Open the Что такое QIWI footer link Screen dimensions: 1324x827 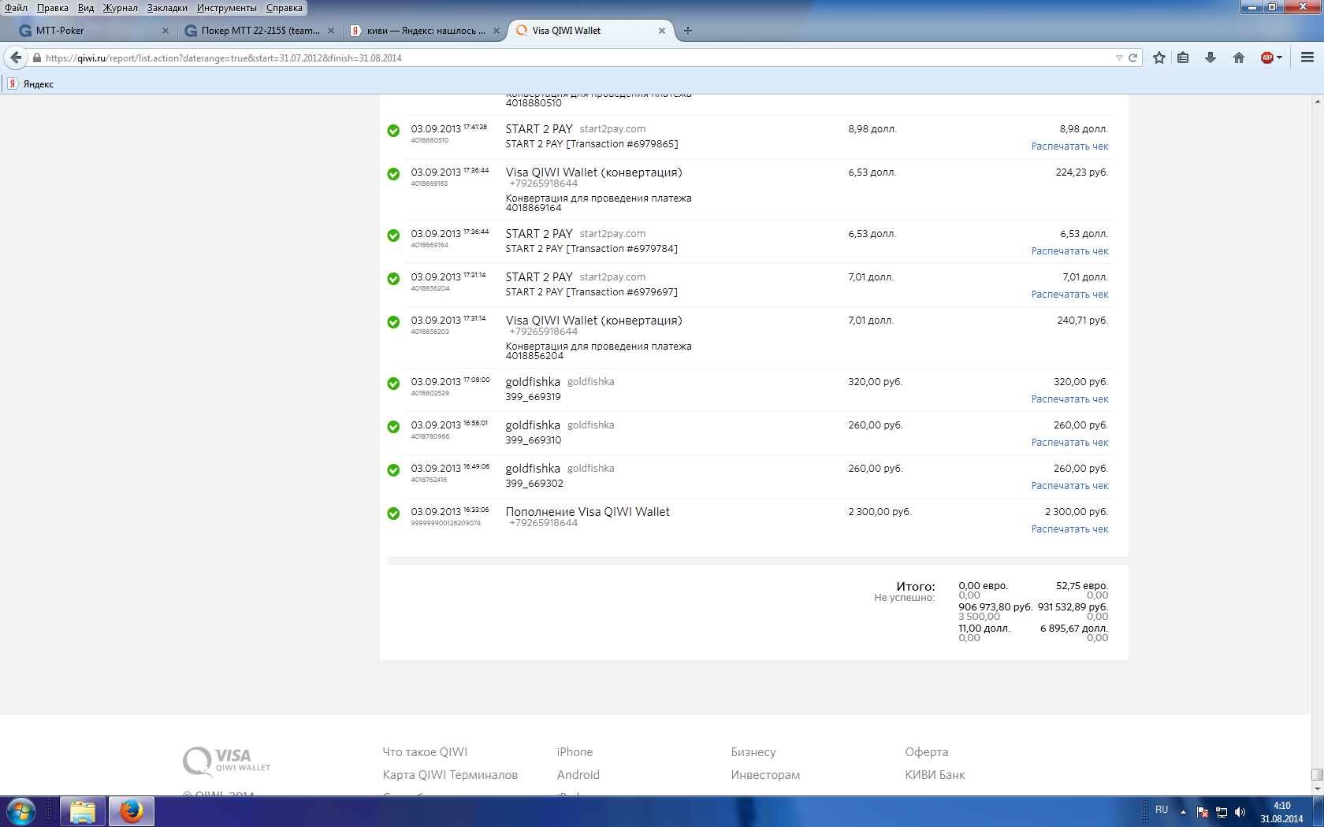(425, 752)
